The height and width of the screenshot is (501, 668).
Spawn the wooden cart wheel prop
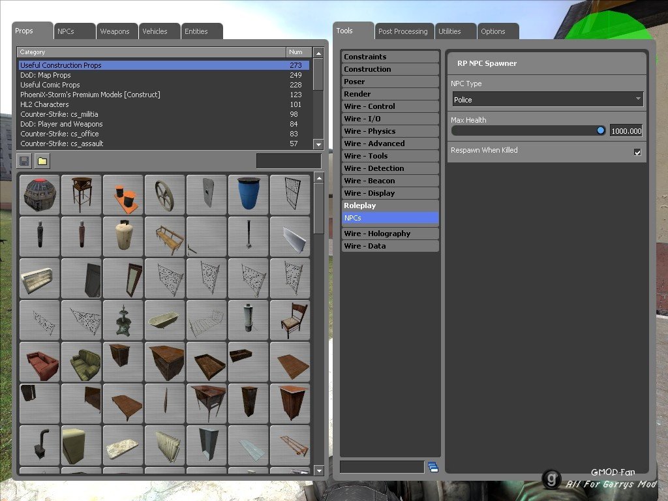point(165,194)
